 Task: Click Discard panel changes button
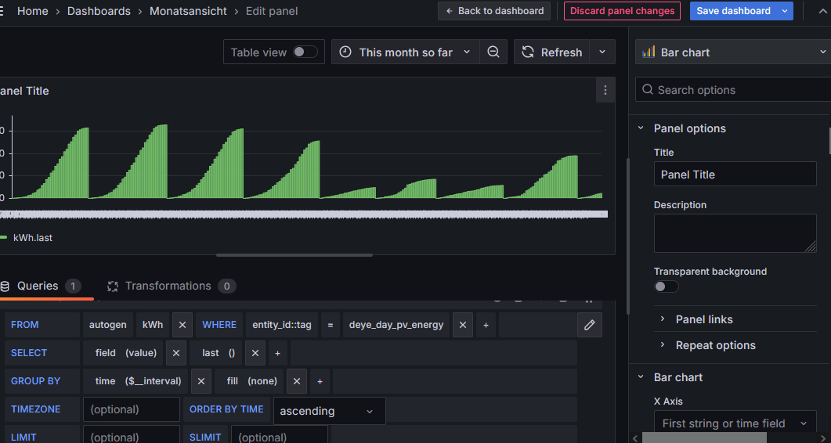(x=622, y=11)
